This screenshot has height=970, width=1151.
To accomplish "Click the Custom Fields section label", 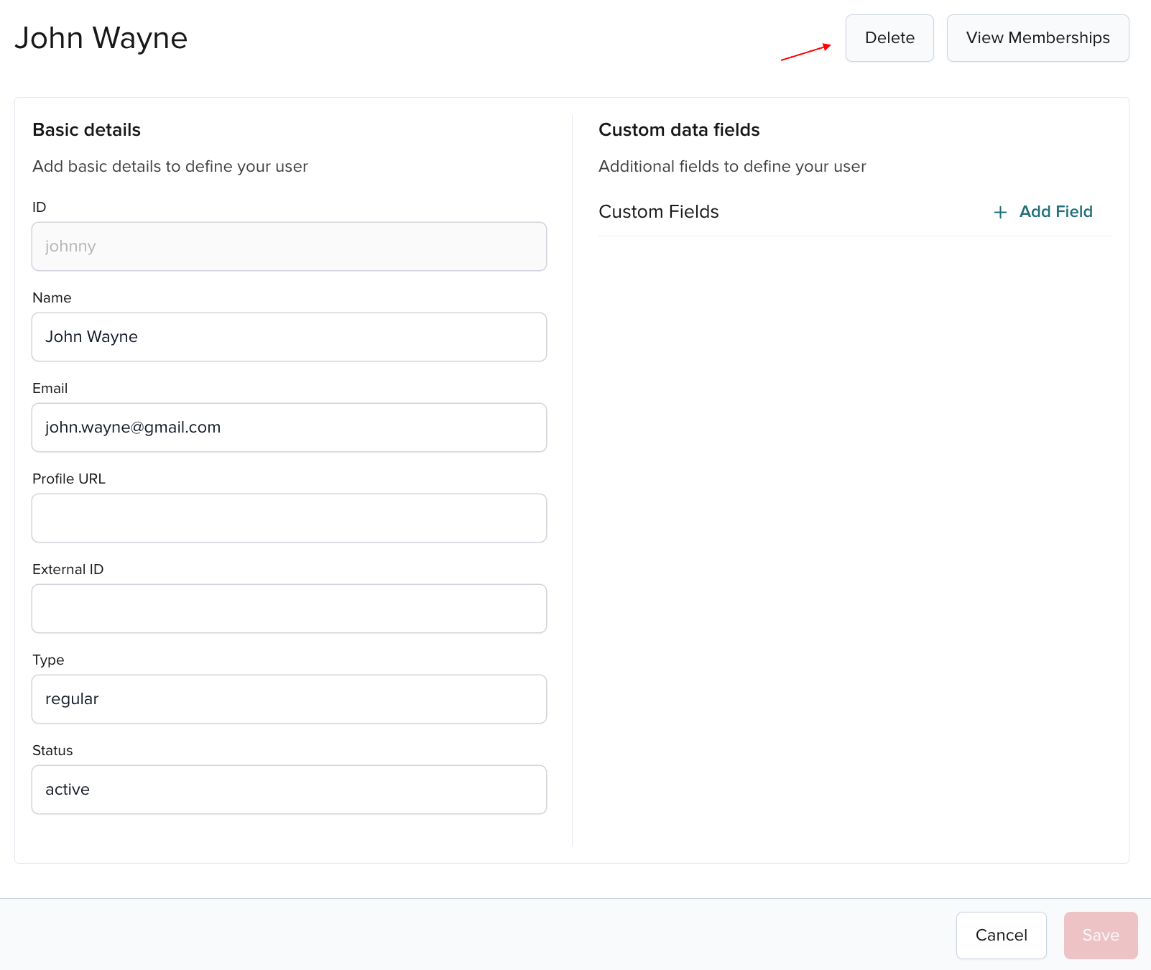I will (658, 212).
